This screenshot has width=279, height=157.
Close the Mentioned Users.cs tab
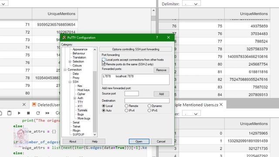click(x=221, y=105)
